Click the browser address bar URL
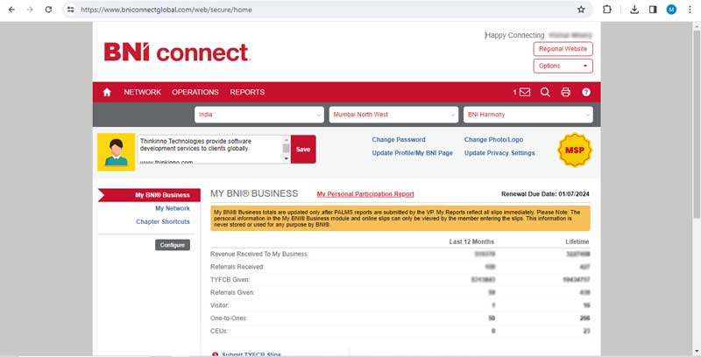701x357 pixels. click(x=166, y=10)
